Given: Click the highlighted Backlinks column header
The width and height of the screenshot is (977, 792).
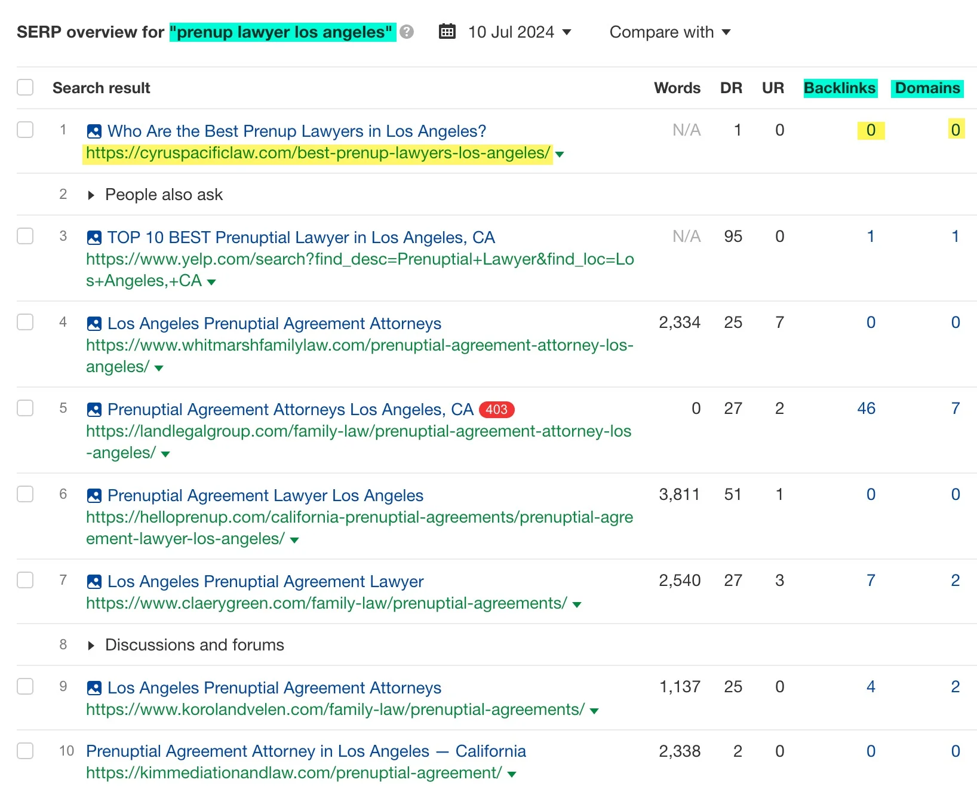Looking at the screenshot, I should coord(840,88).
